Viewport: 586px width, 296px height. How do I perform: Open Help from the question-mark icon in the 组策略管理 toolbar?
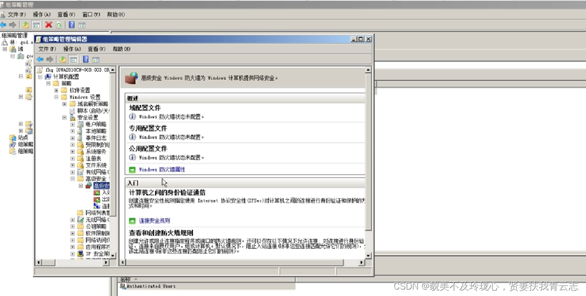tap(72, 25)
